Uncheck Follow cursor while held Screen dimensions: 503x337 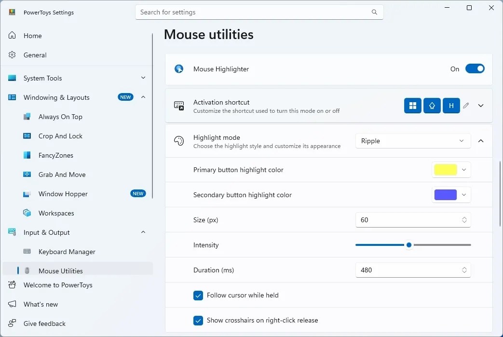coord(198,296)
